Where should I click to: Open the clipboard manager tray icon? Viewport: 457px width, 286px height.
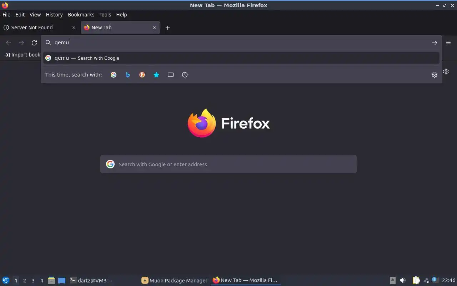pyautogui.click(x=416, y=280)
